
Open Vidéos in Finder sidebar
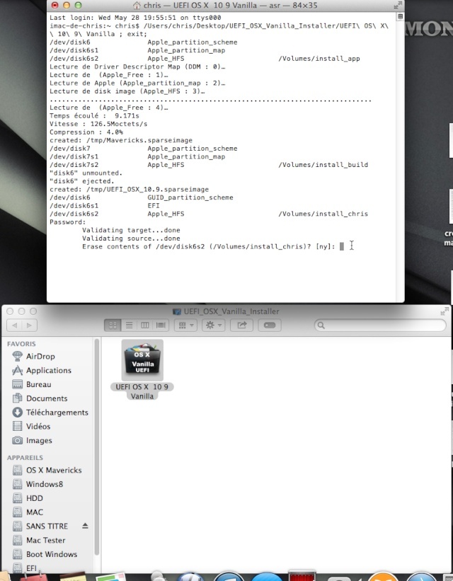click(x=38, y=426)
